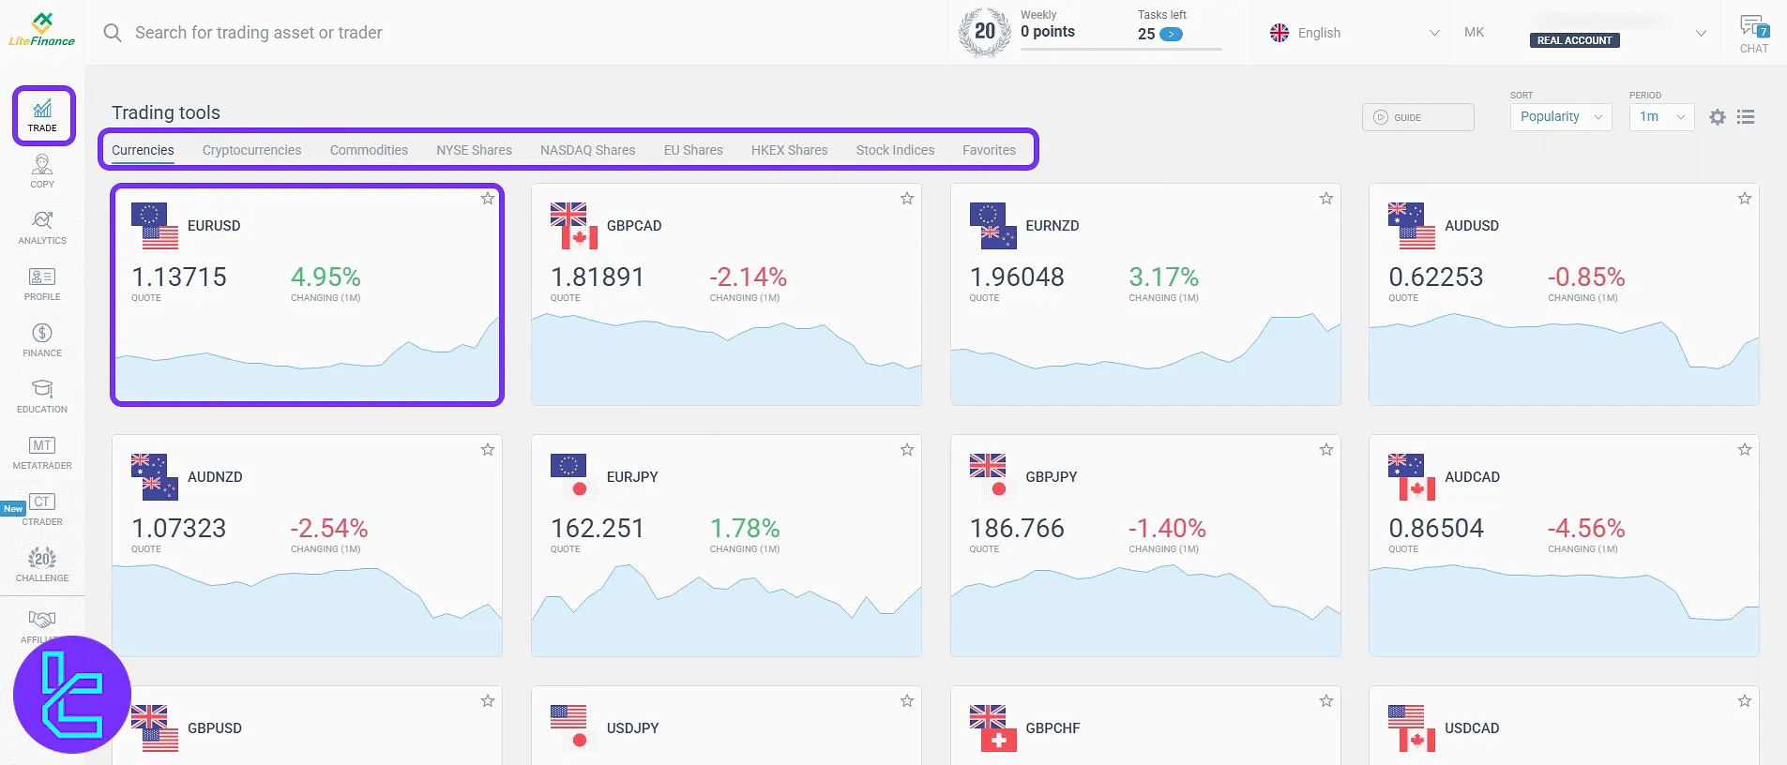Toggle favorite star on AUDUSD card
This screenshot has height=765, width=1787.
[x=1745, y=199]
